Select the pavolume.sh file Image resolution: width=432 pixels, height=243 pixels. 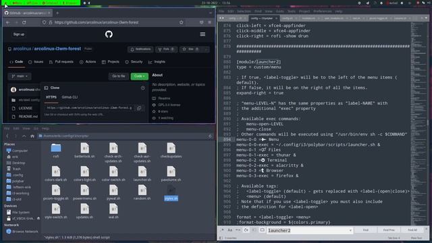coord(171,174)
